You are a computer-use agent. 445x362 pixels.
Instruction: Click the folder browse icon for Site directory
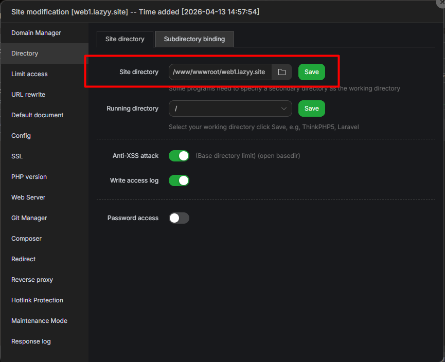point(282,72)
